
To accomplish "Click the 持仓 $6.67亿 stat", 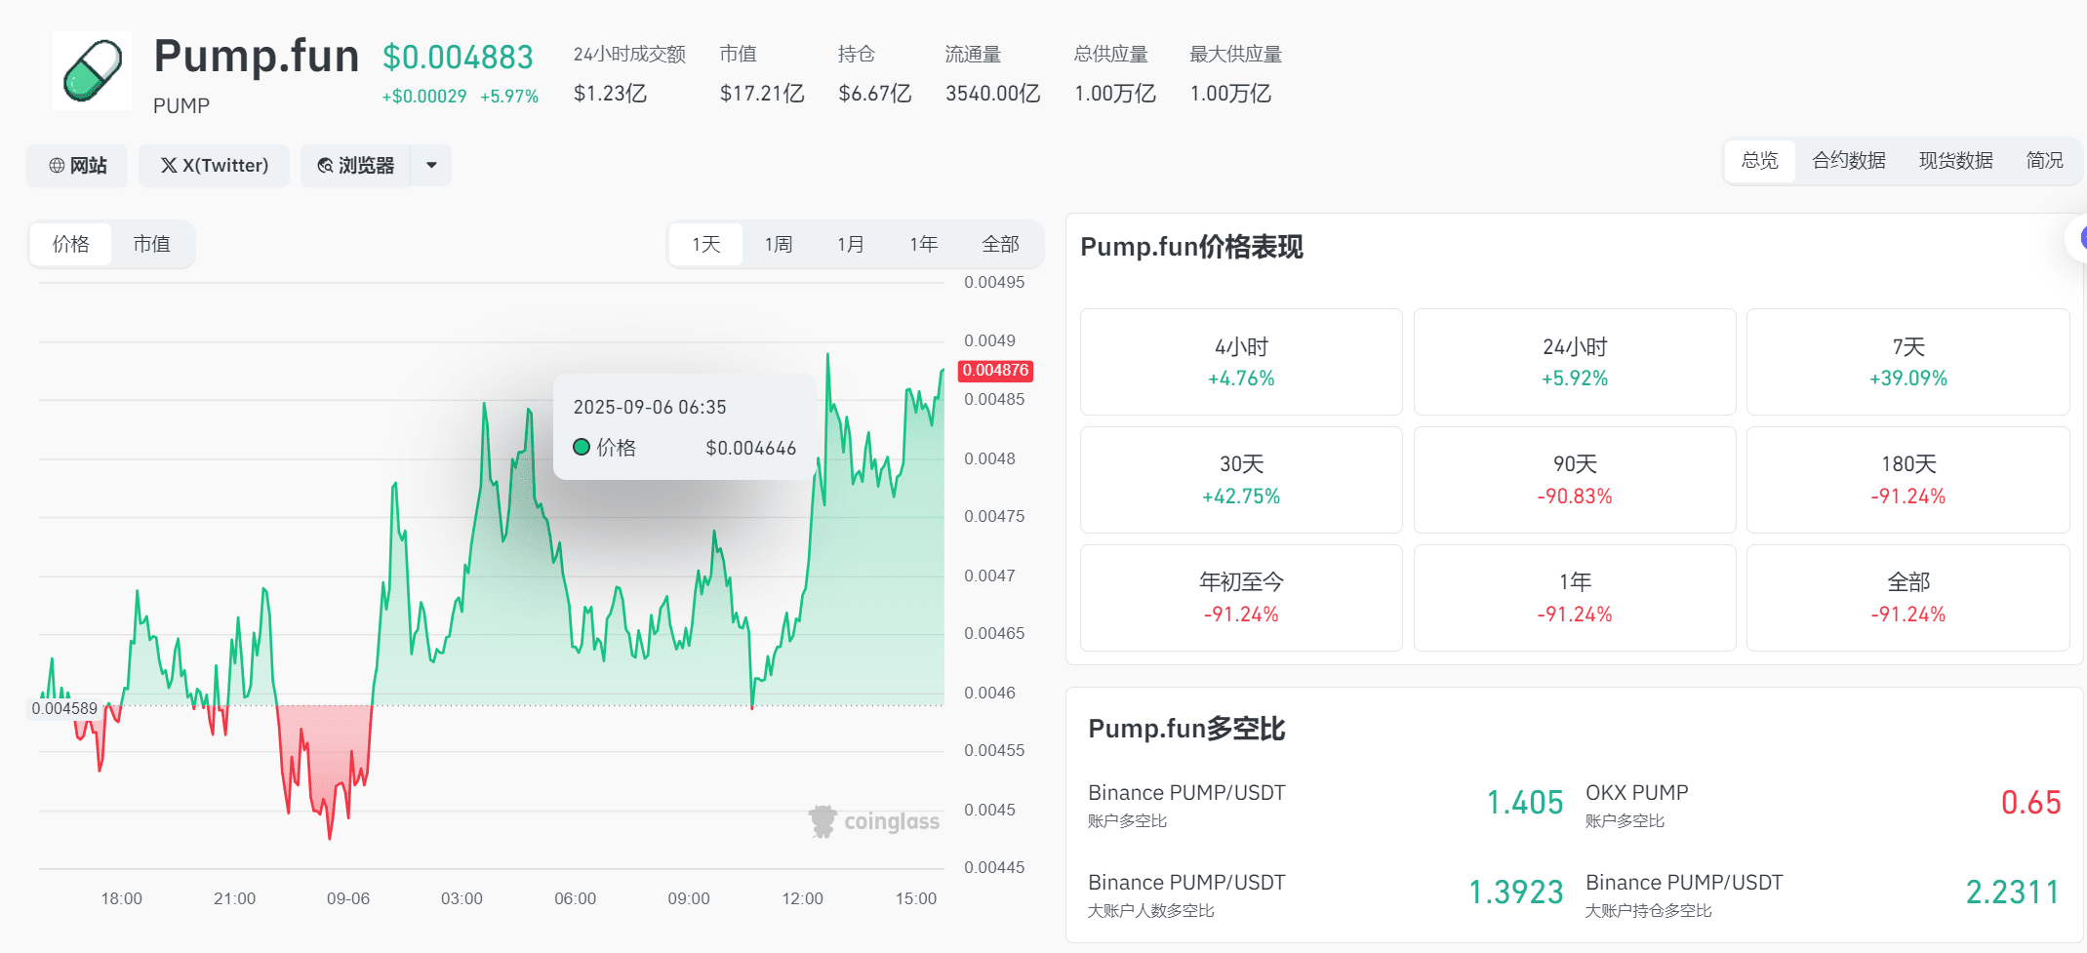I will coord(875,74).
